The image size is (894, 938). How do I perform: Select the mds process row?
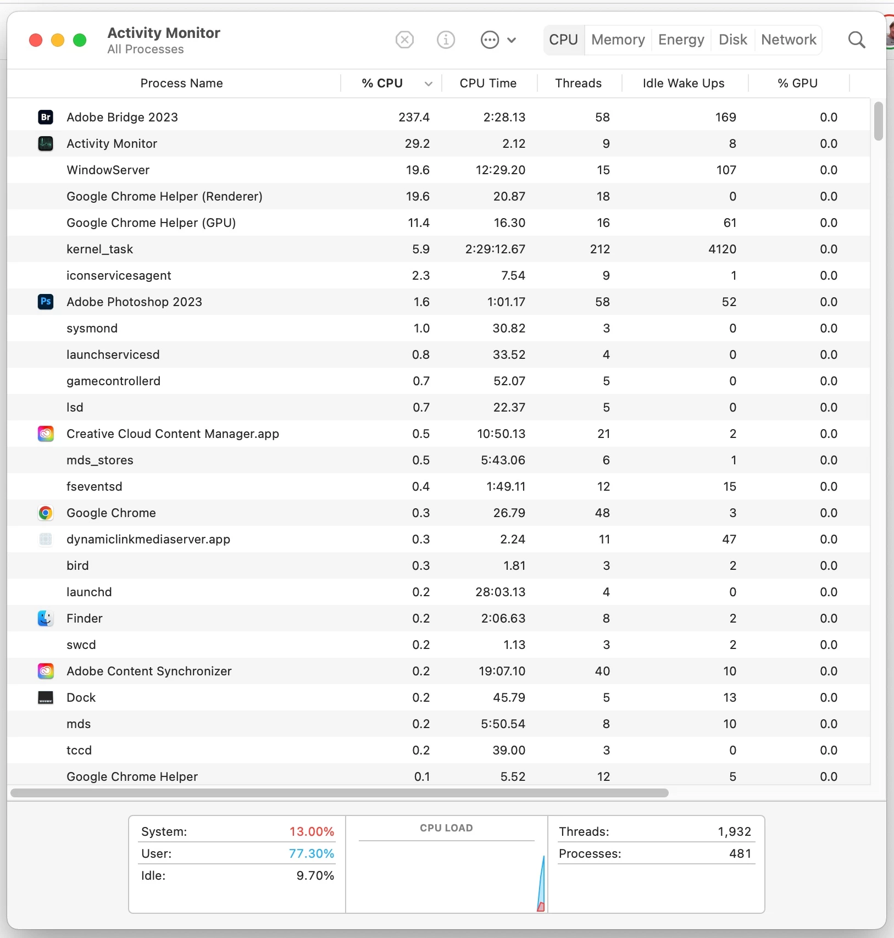coord(438,724)
